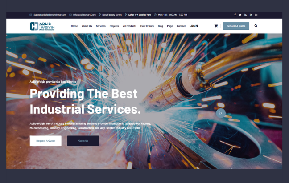
Task: Open the Twitter social icon
Action: click(240, 15)
